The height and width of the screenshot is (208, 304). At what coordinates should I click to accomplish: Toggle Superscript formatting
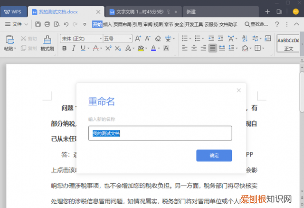108,48
